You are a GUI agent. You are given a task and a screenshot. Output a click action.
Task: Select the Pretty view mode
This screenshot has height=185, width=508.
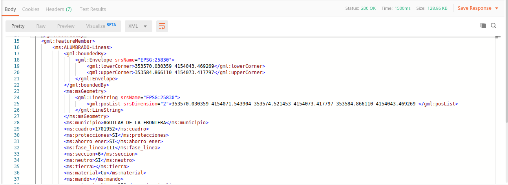click(18, 26)
